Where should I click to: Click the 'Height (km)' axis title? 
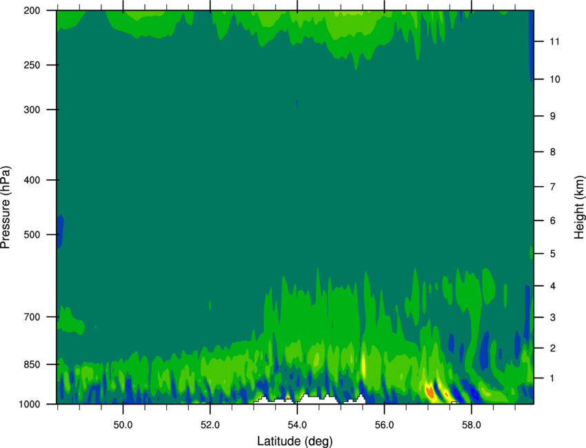(579, 207)
